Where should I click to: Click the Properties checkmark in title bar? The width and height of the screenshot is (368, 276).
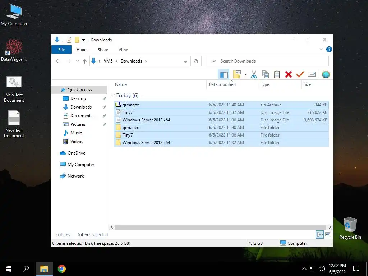click(x=69, y=40)
